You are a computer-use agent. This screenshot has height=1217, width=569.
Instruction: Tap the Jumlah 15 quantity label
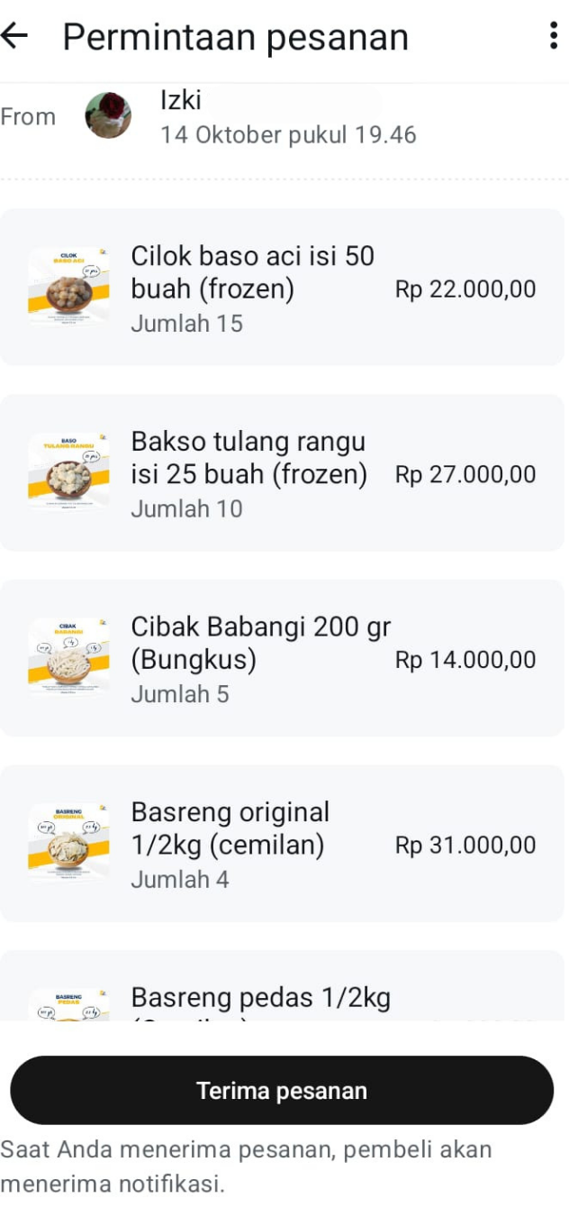(186, 323)
